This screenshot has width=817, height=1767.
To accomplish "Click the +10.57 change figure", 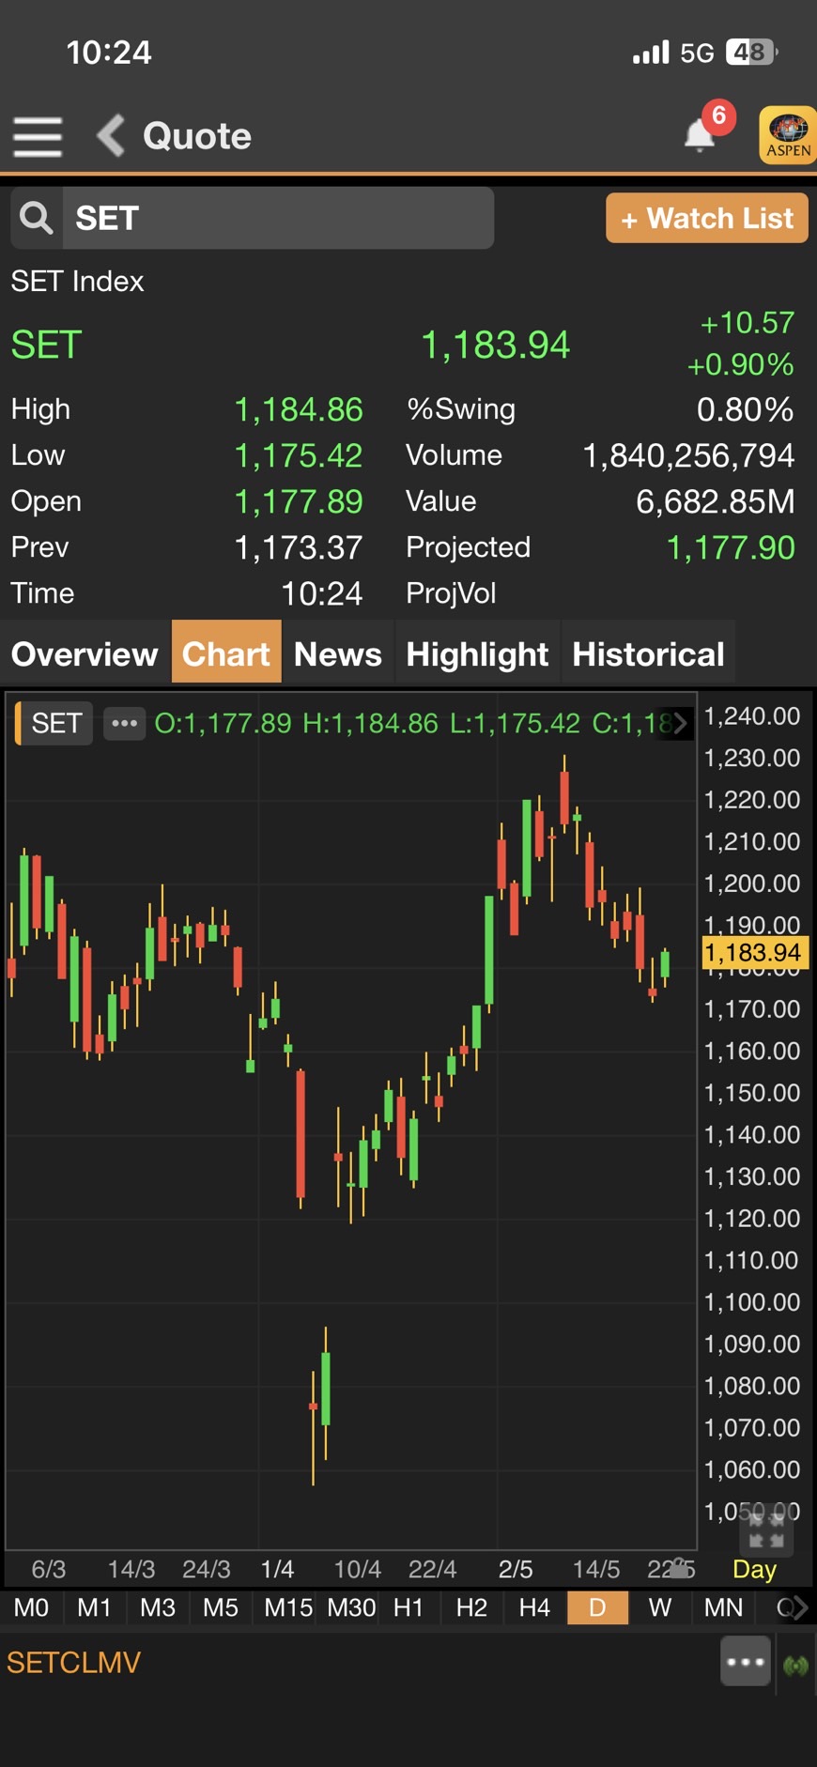I will (748, 323).
